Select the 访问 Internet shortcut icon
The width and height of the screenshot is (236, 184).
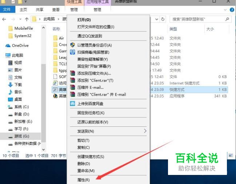[x=55, y=83]
